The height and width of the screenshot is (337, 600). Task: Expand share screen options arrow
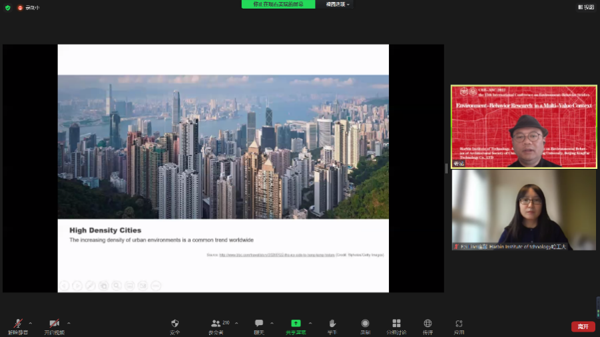pos(310,323)
